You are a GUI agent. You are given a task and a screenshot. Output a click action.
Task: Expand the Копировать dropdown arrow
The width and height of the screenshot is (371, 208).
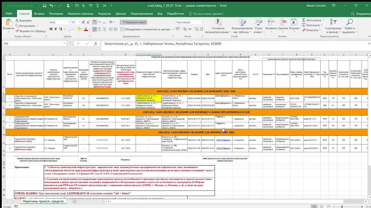pos(37,26)
